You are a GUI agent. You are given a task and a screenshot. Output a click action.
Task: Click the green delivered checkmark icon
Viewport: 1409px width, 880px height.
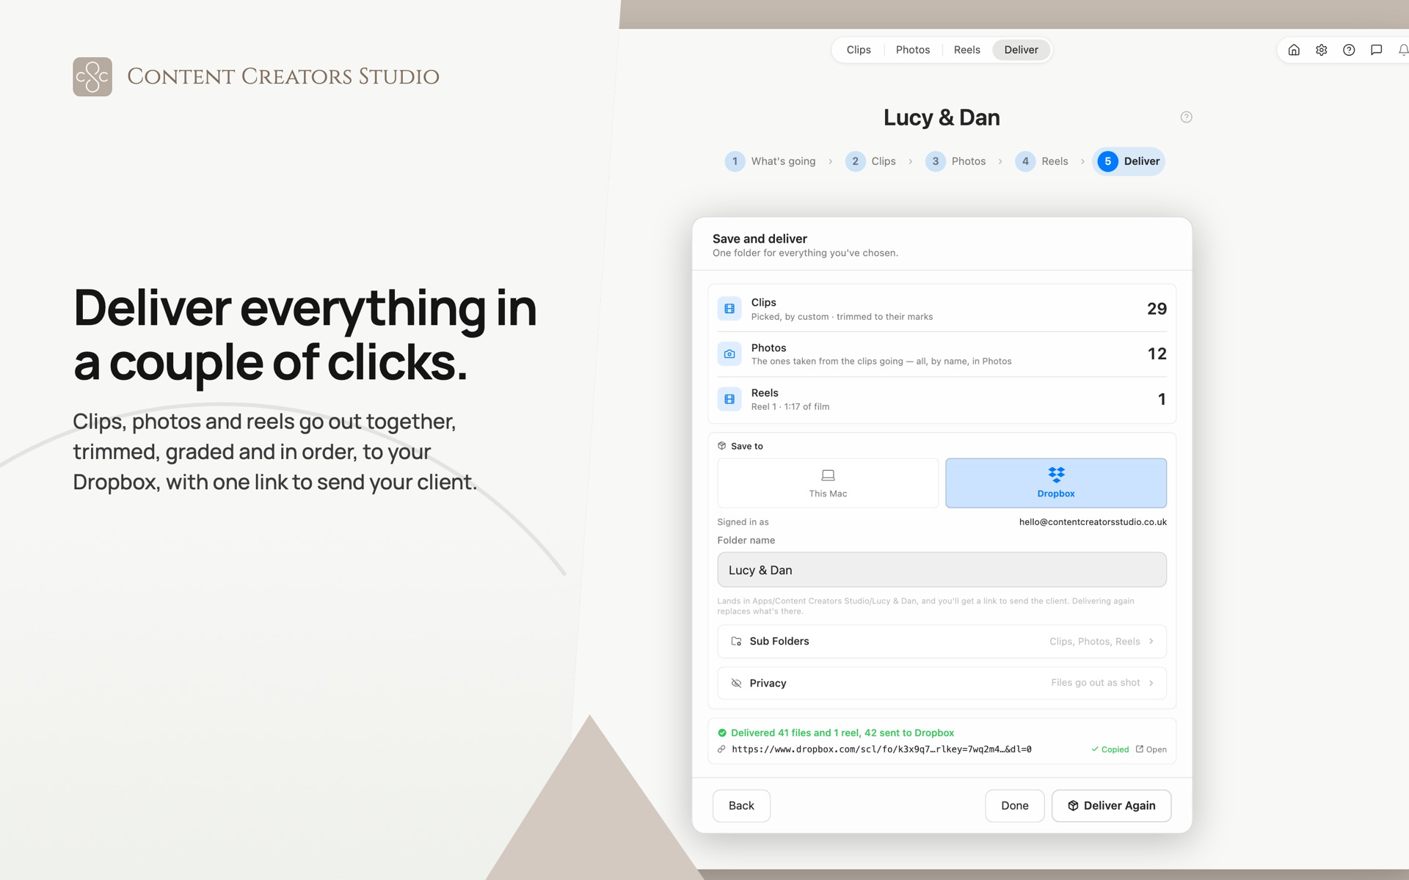point(722,733)
